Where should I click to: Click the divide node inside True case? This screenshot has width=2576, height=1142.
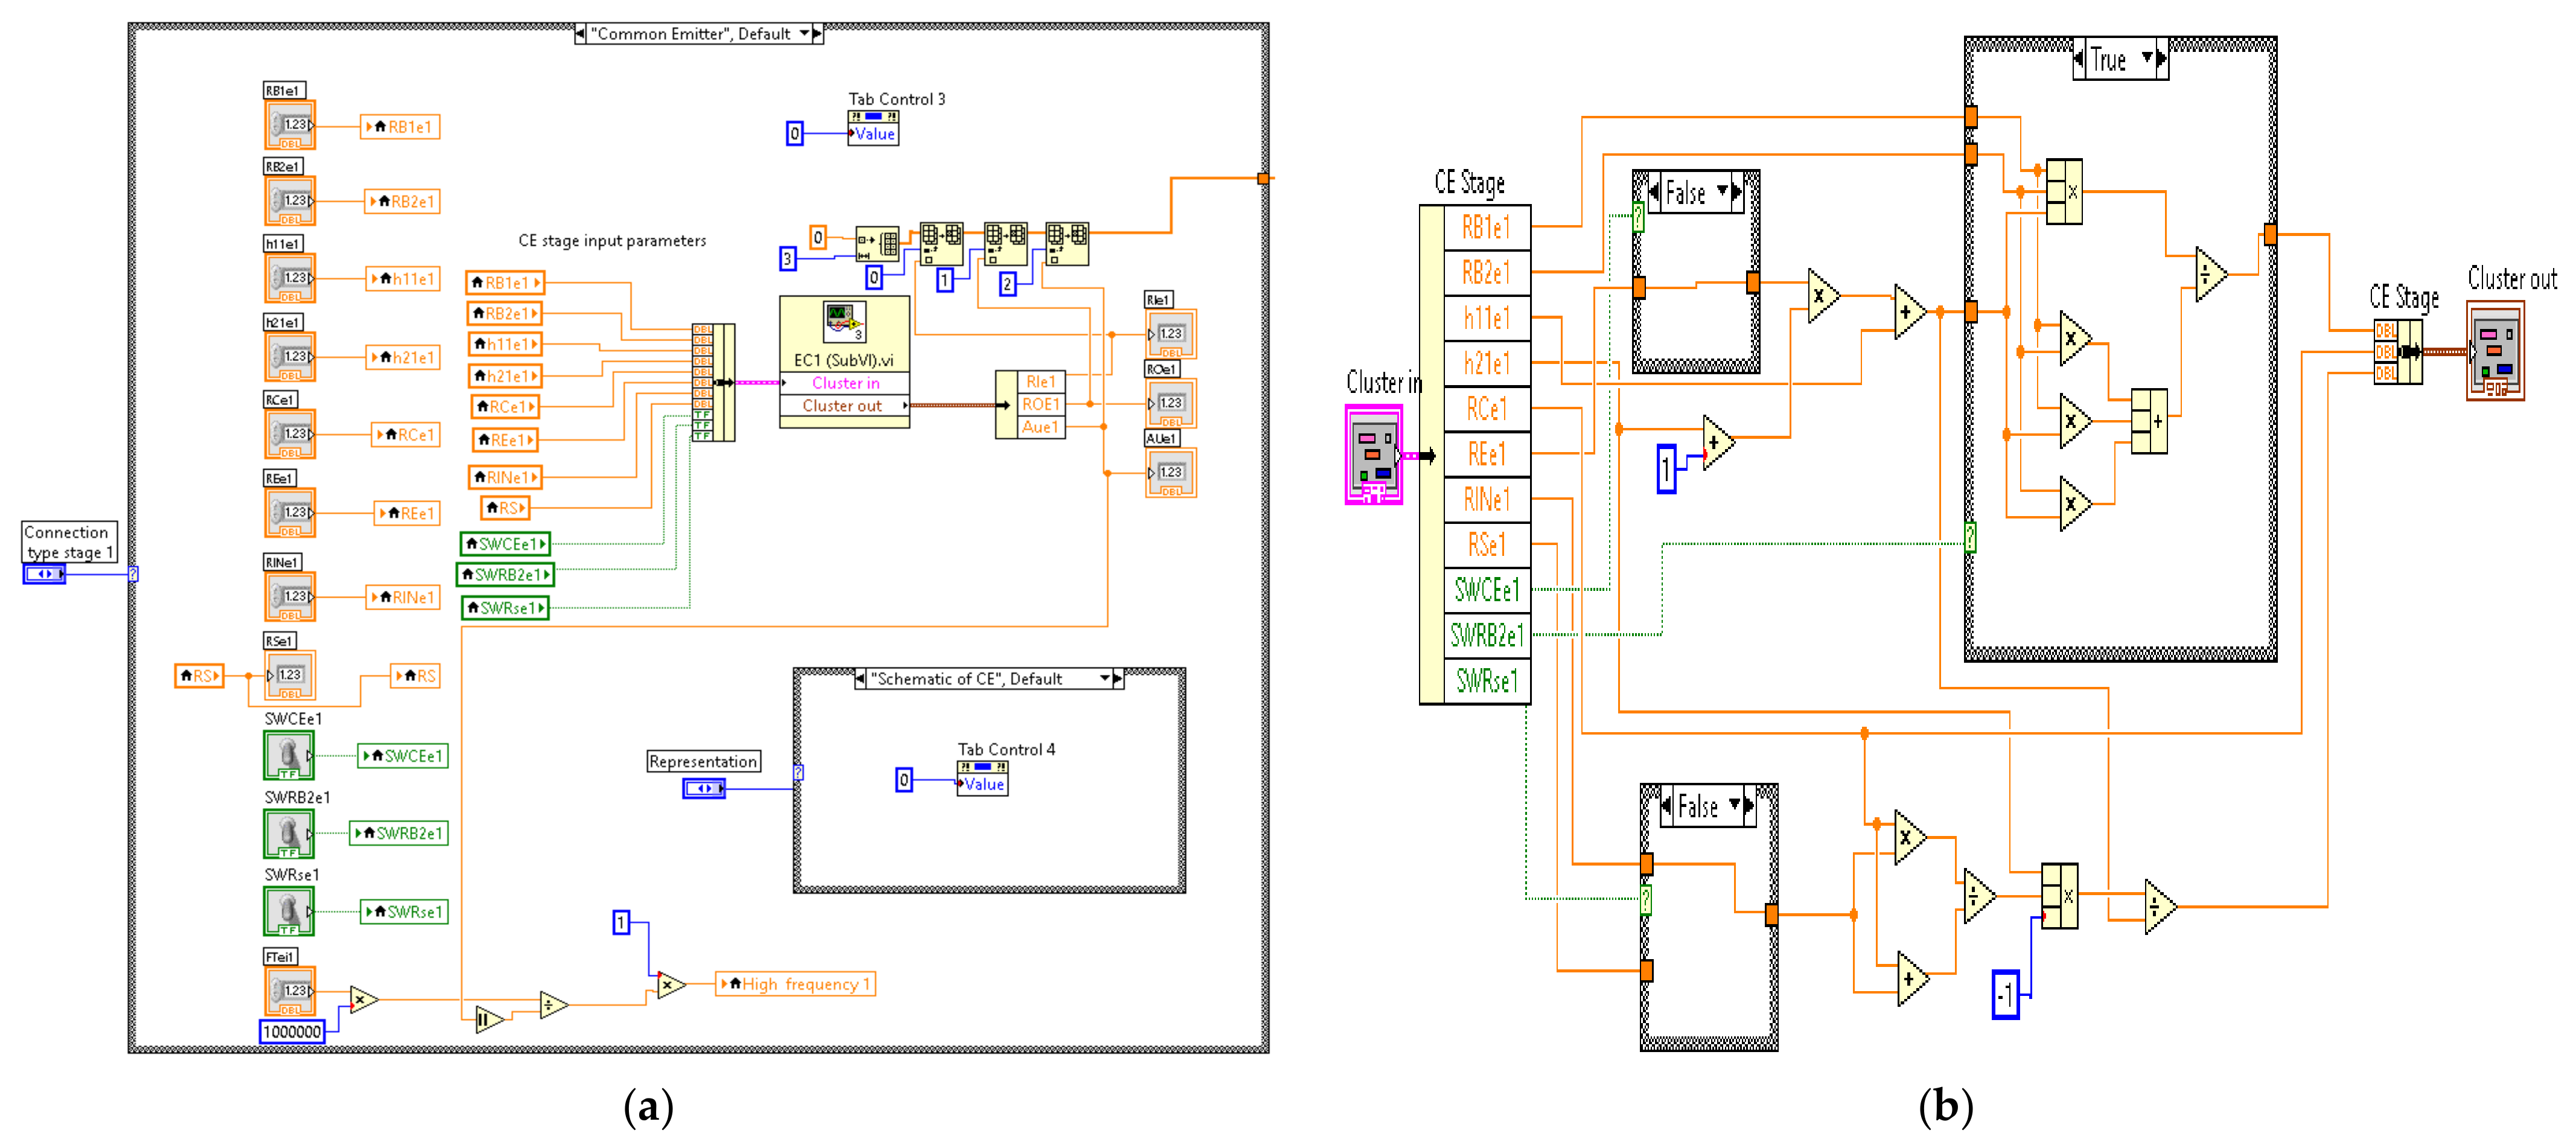[x=2208, y=274]
